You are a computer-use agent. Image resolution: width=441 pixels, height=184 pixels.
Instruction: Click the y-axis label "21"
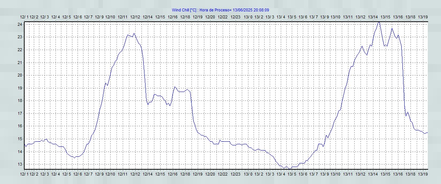pyautogui.click(x=21, y=63)
